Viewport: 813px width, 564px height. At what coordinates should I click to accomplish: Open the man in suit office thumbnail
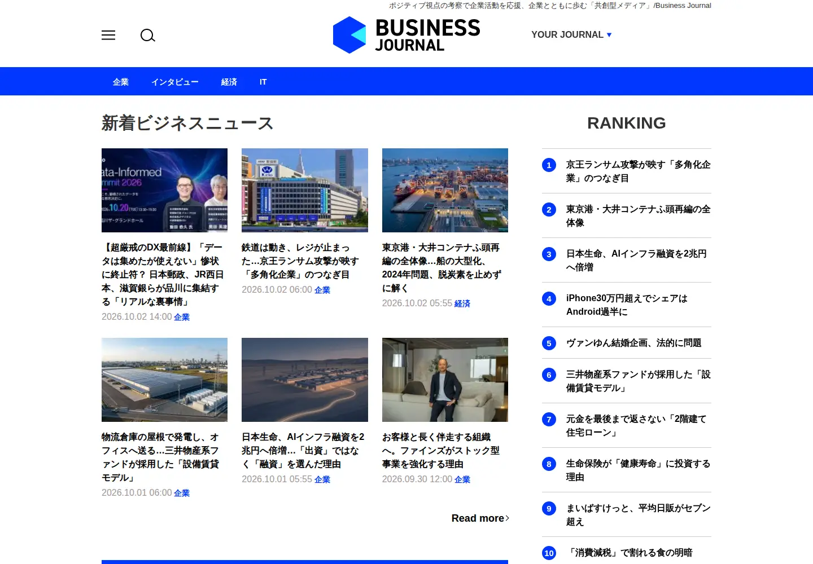point(445,380)
